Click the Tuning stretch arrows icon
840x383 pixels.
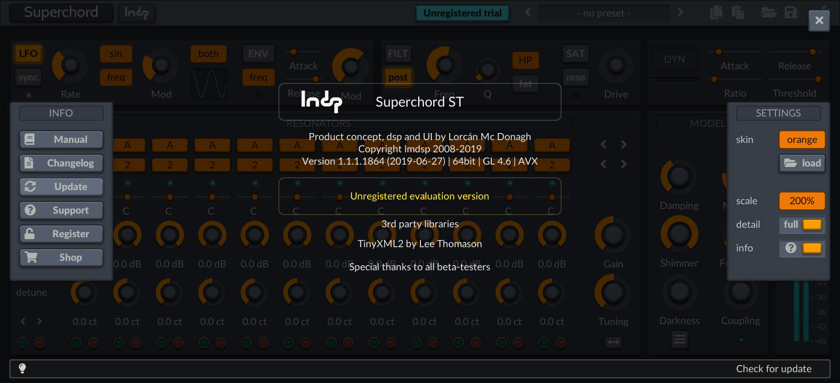coord(613,342)
